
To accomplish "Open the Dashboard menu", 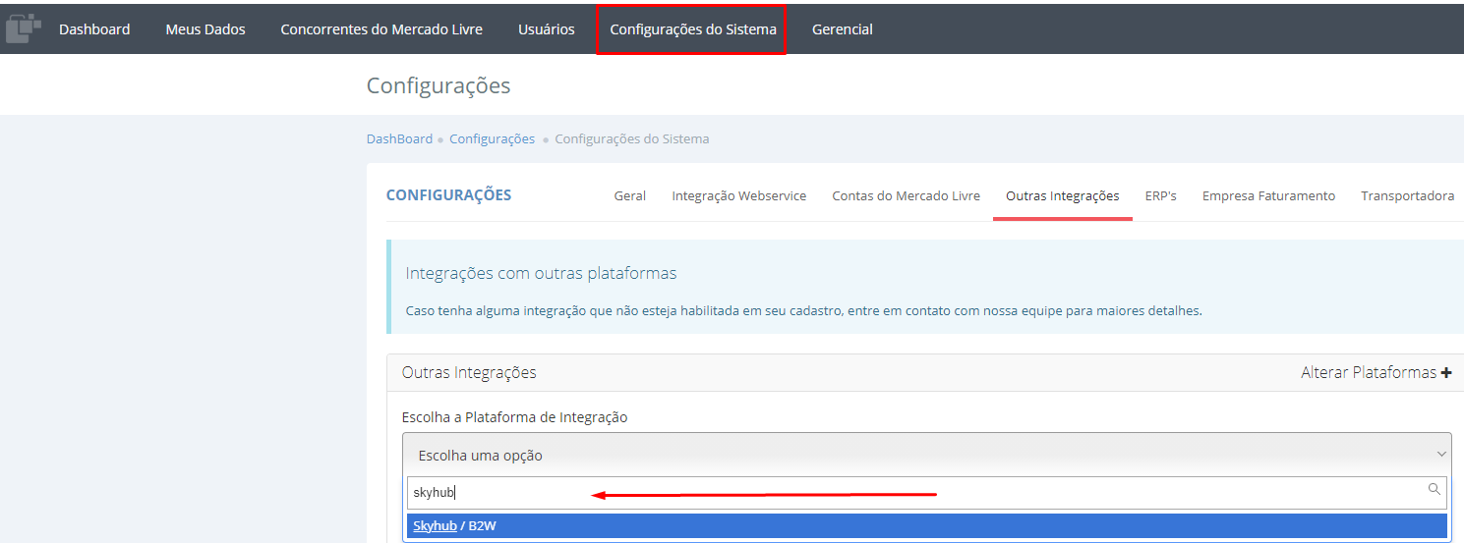I will pos(94,29).
